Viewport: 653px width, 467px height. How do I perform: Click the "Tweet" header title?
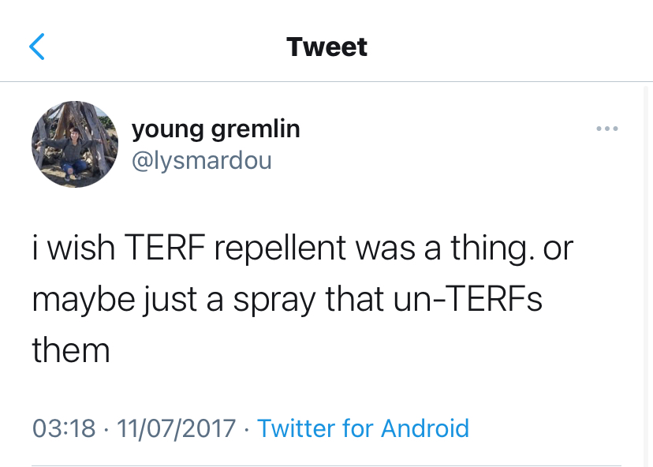[x=326, y=47]
